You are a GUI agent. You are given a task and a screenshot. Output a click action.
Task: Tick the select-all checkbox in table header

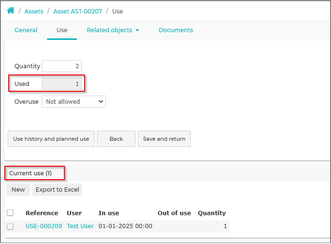10,213
